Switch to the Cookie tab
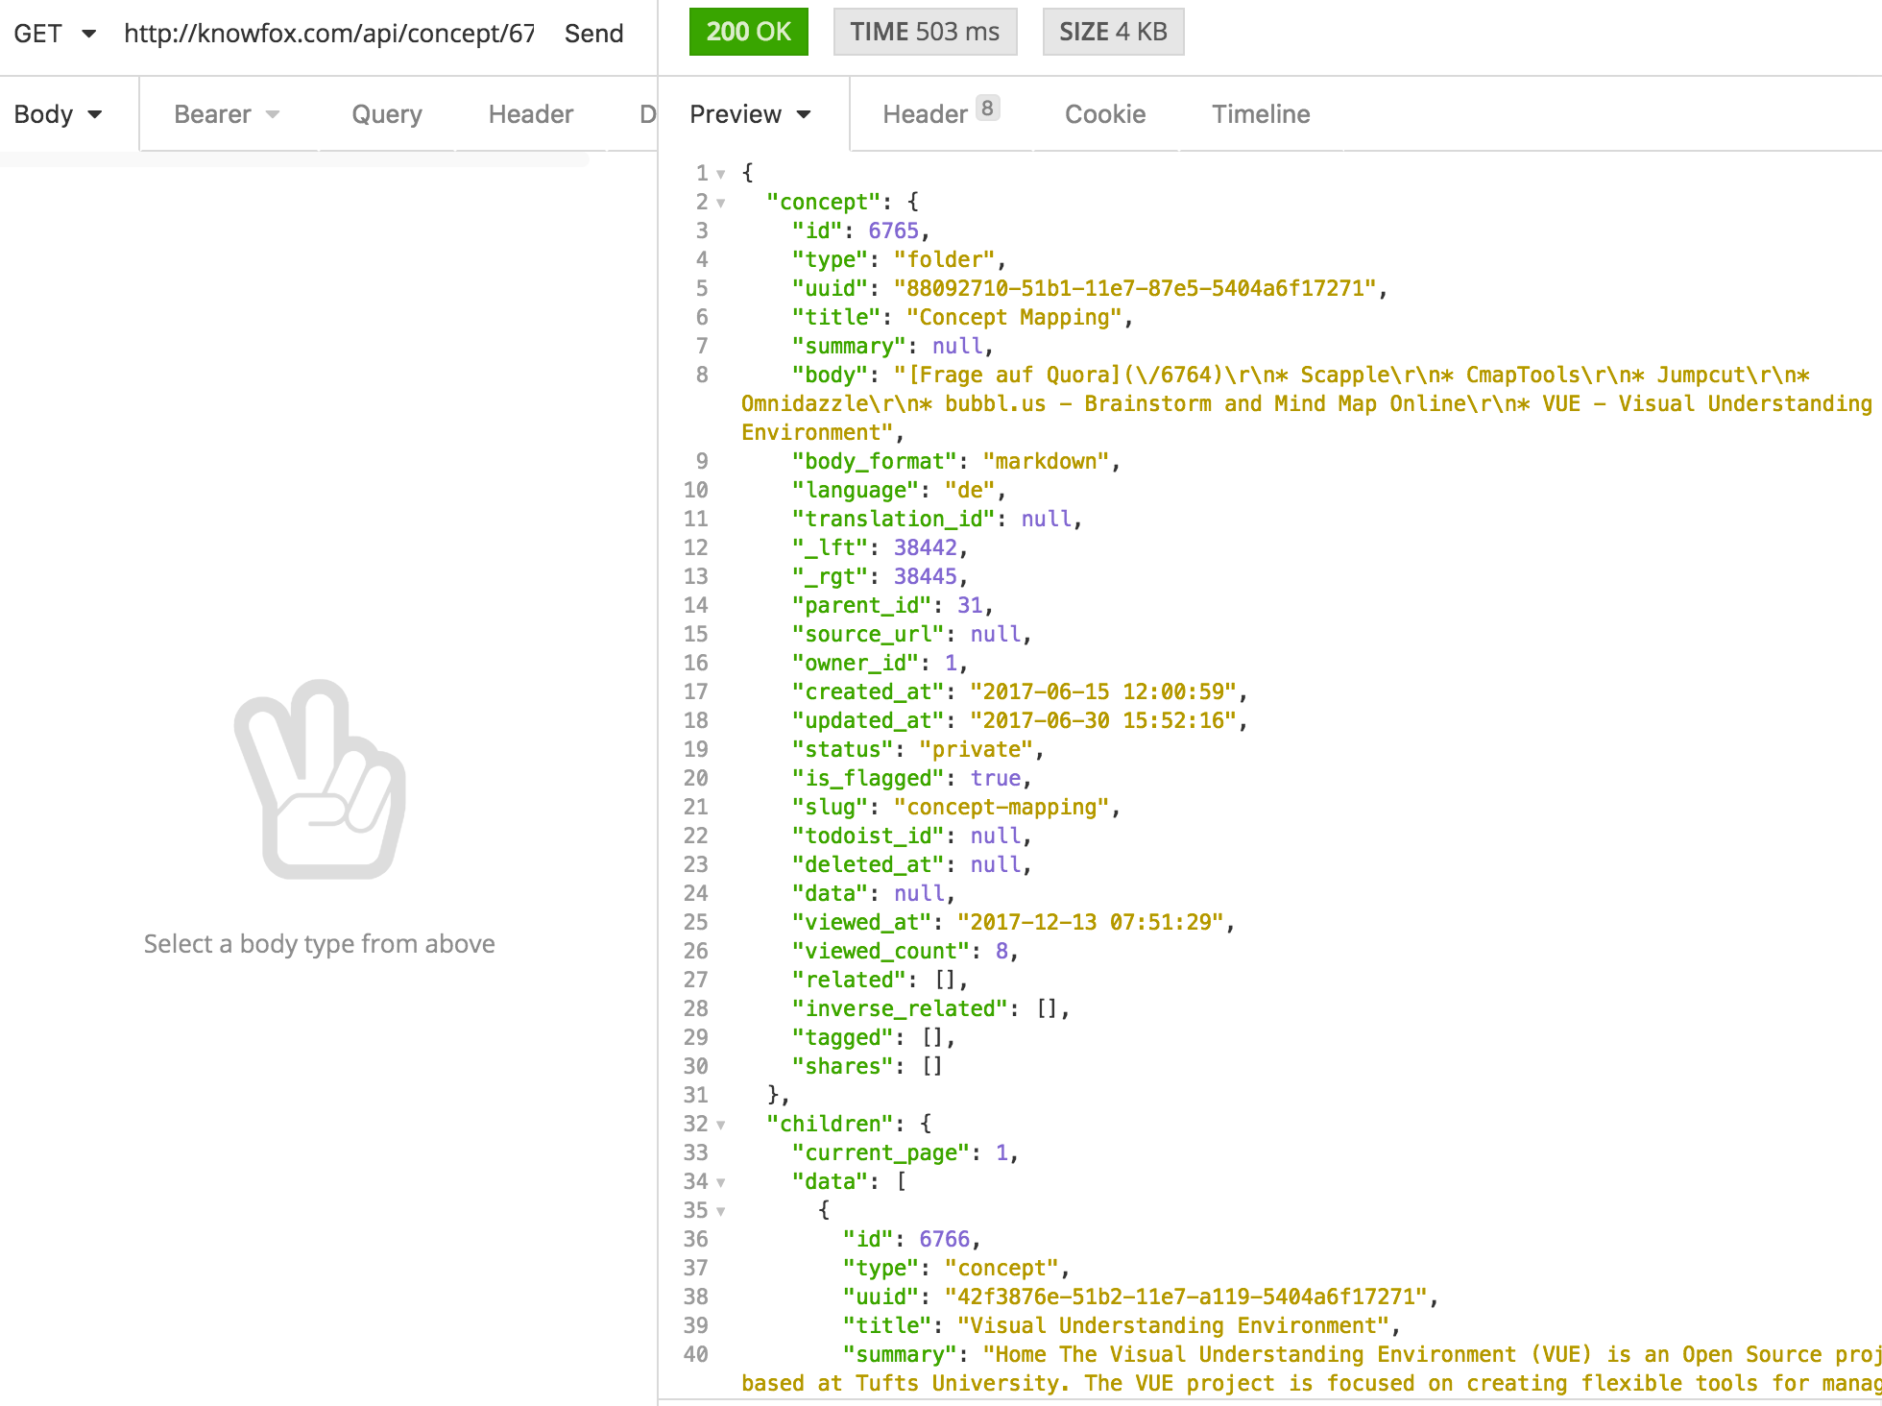Screen dimensions: 1882x1406 (x=1104, y=114)
